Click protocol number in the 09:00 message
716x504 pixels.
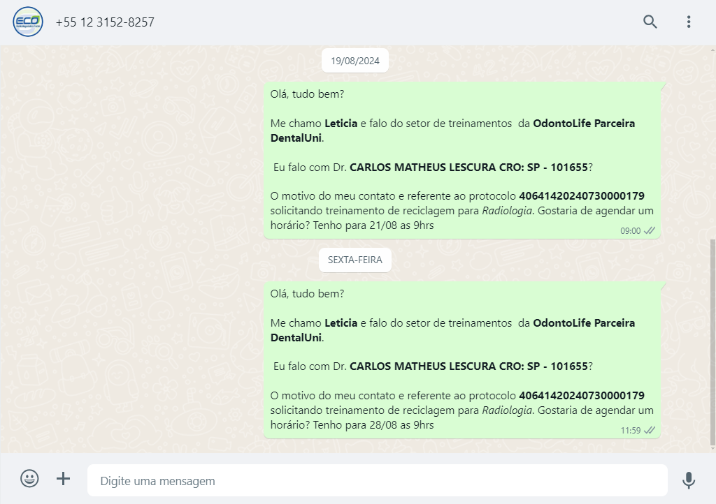point(582,196)
